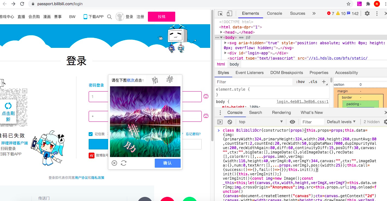Select the html breadcrumb in DevTools
The width and height of the screenshot is (387, 201).
(221, 64)
